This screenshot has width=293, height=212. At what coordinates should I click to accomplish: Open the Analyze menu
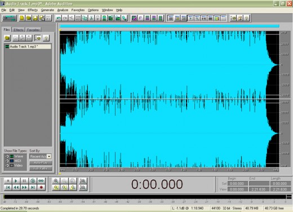pyautogui.click(x=63, y=10)
